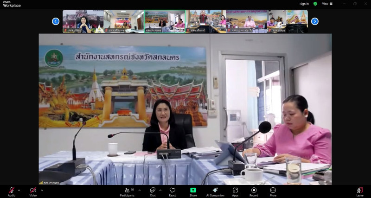
Task: Open the Participants panel
Action: [x=127, y=191]
